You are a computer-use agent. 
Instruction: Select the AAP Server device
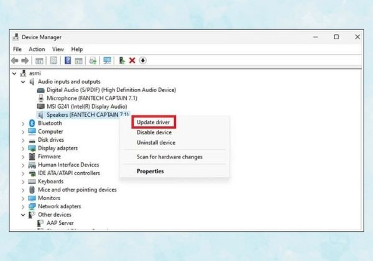tap(60, 223)
